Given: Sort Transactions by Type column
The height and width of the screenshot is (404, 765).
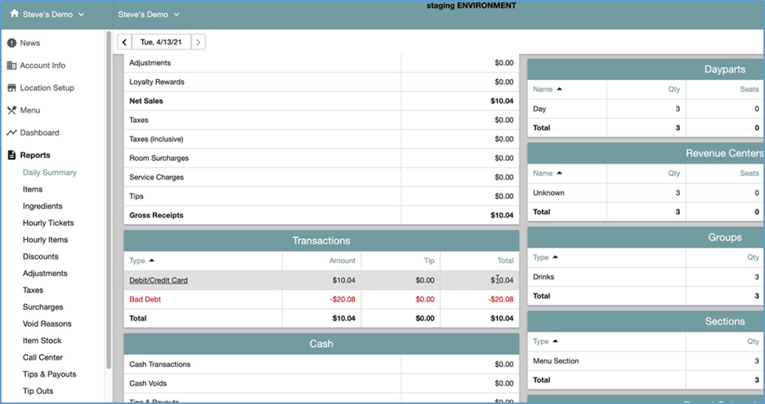Looking at the screenshot, I should 141,260.
